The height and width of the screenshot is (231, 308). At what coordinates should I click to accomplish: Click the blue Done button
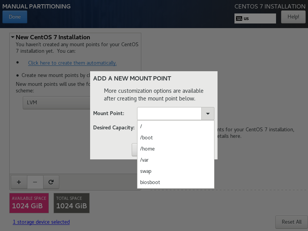tap(15, 17)
